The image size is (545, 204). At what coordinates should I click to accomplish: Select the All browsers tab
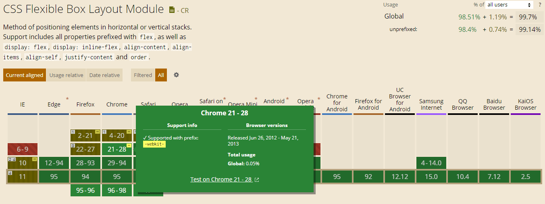161,75
